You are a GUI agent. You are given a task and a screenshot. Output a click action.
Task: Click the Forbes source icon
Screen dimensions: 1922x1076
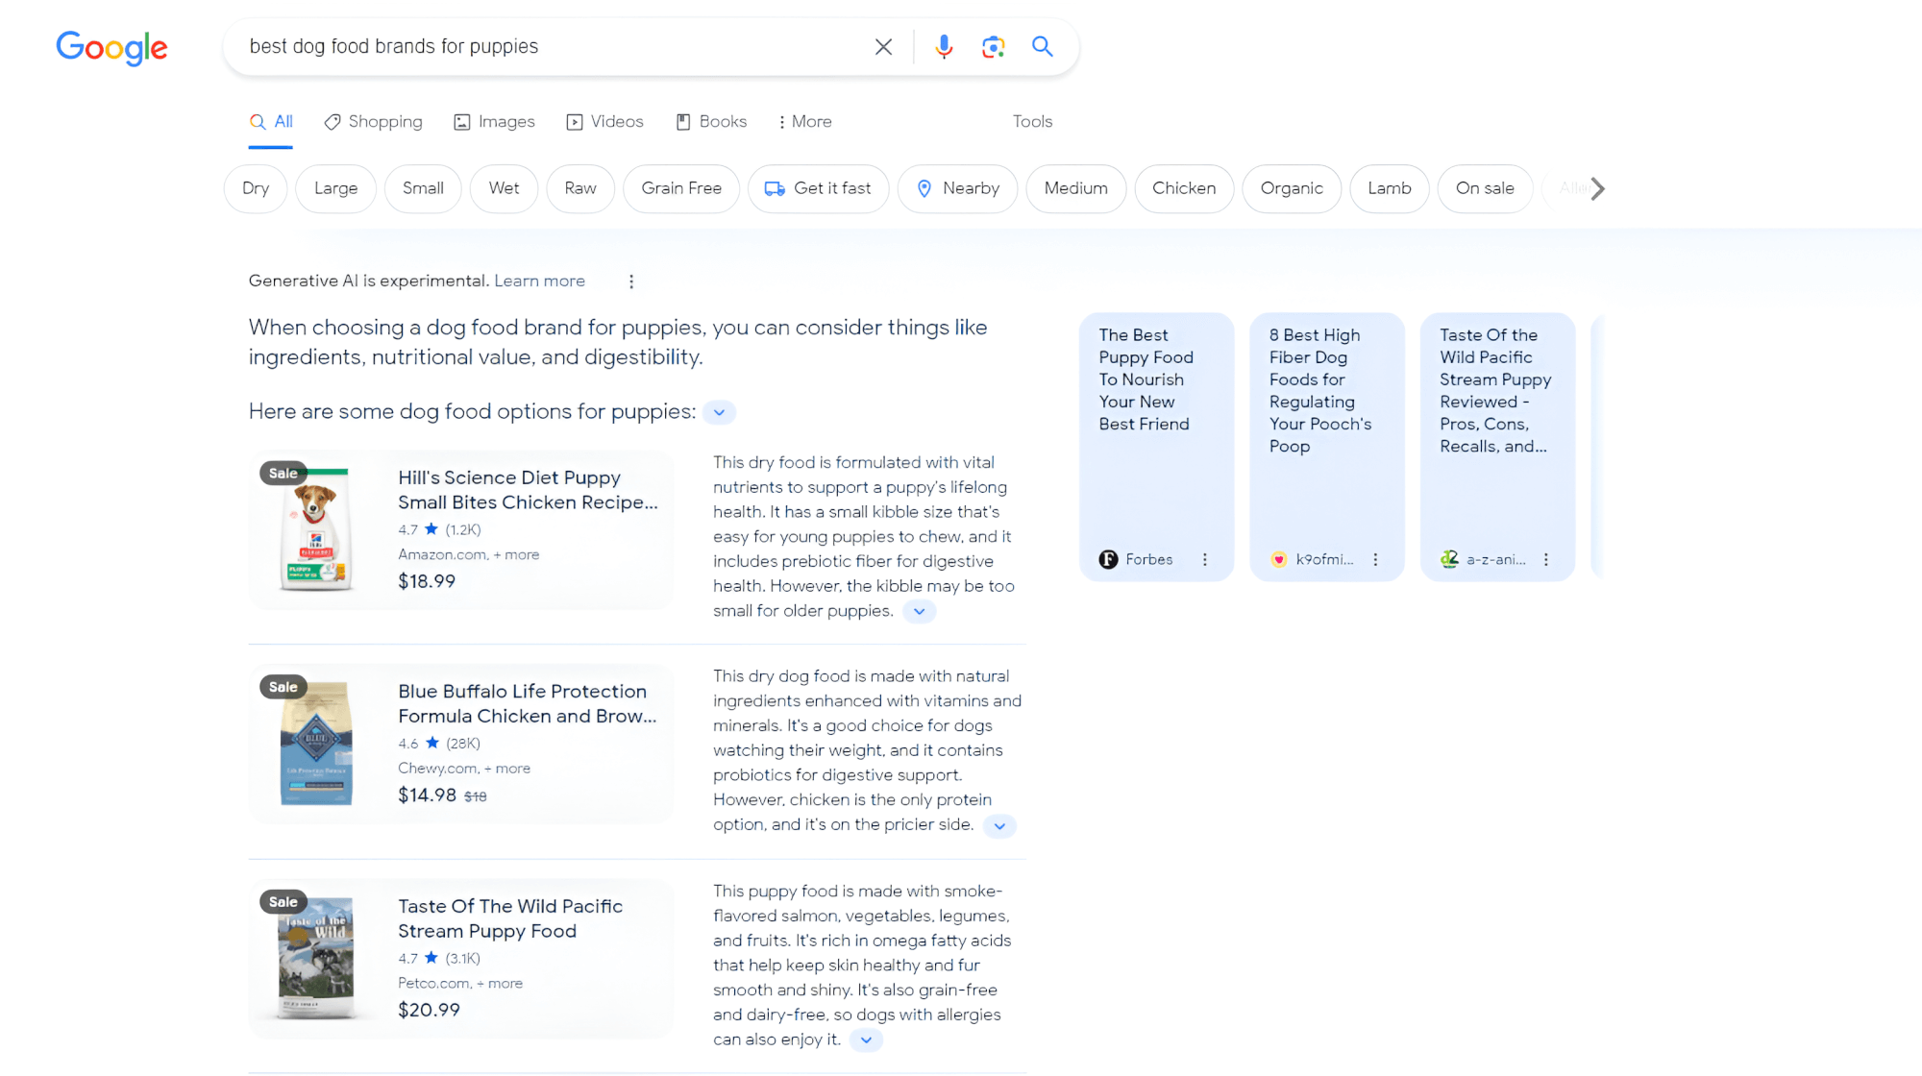click(1108, 559)
